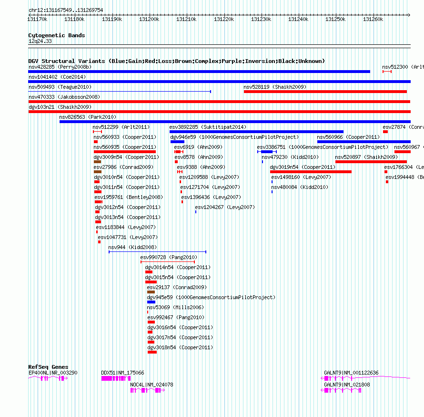The width and height of the screenshot is (424, 417).
Task: Click esv9388 (Ahn2009) label
Action: click(201, 167)
